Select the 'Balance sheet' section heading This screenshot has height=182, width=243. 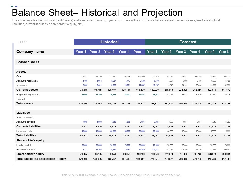(x=28, y=62)
